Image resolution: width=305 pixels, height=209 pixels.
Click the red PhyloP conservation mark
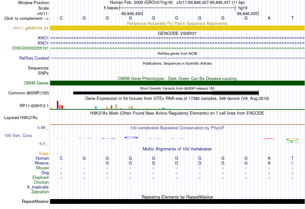pos(269,139)
